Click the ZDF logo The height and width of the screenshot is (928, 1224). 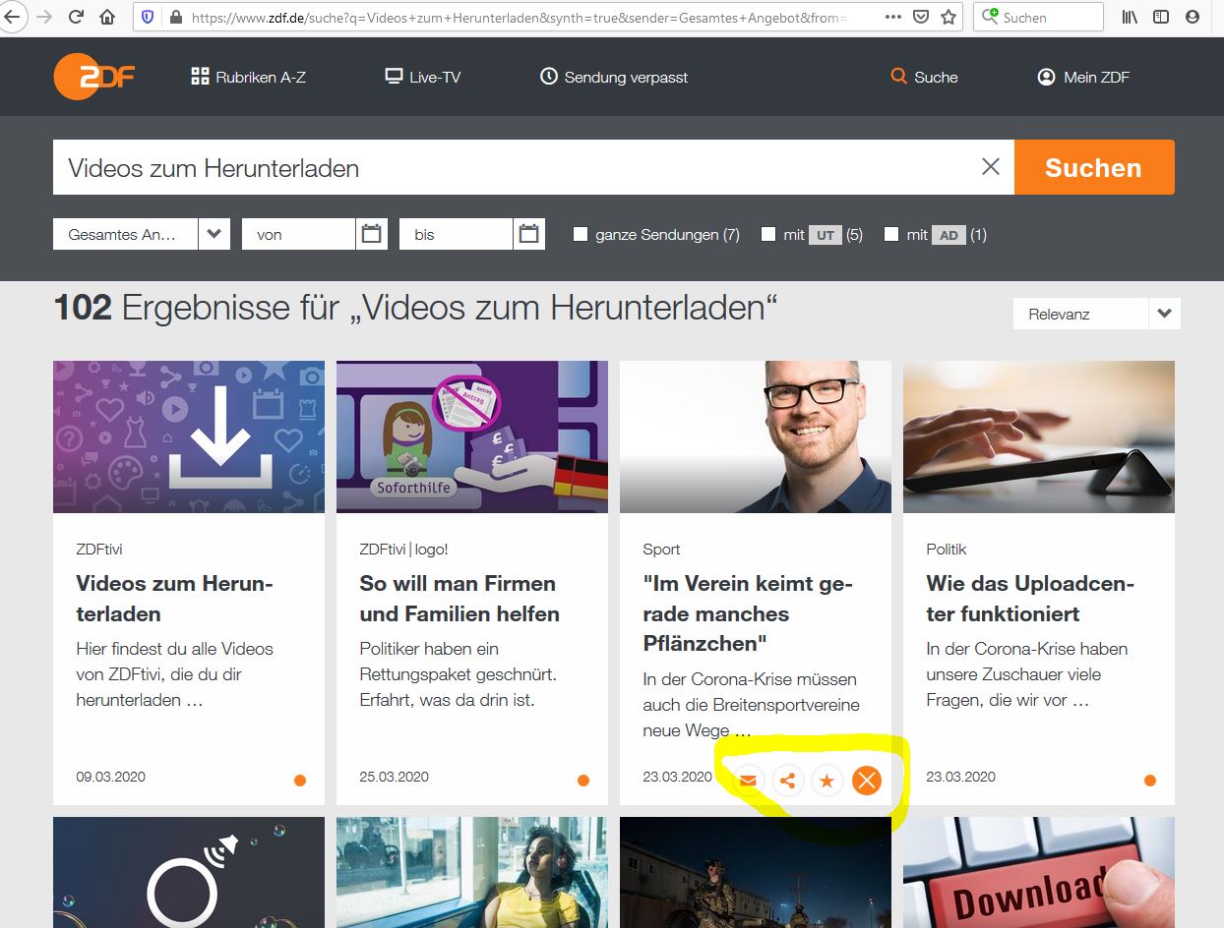[x=94, y=77]
